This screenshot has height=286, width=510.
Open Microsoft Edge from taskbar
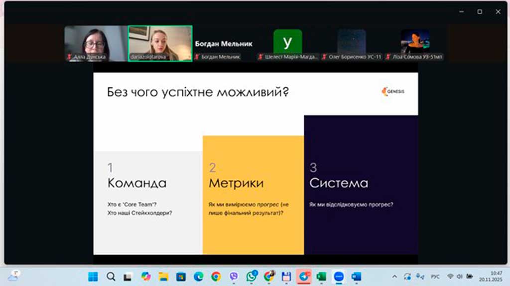click(x=198, y=277)
